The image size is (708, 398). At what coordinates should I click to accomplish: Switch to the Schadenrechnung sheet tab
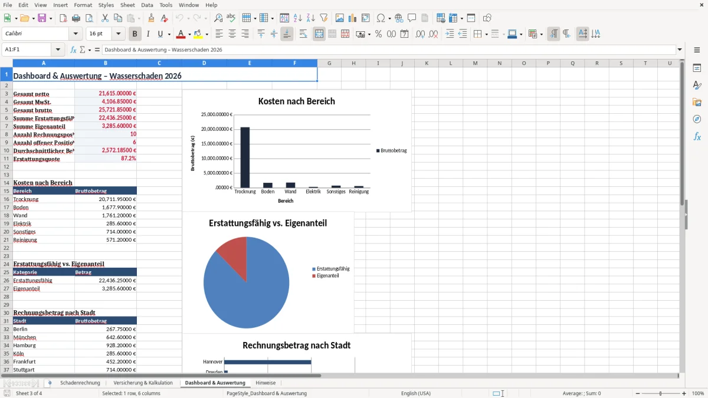tap(80, 383)
